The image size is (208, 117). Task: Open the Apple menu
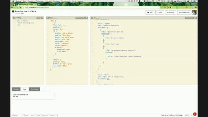[x=13, y=1]
